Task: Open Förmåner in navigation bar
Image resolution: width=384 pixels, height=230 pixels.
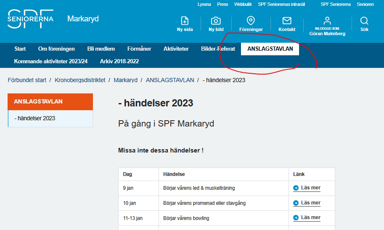Action: point(139,49)
